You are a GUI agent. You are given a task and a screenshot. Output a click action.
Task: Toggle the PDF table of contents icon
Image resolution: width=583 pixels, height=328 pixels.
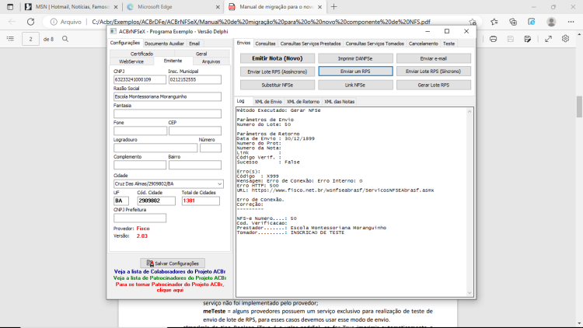click(x=10, y=39)
